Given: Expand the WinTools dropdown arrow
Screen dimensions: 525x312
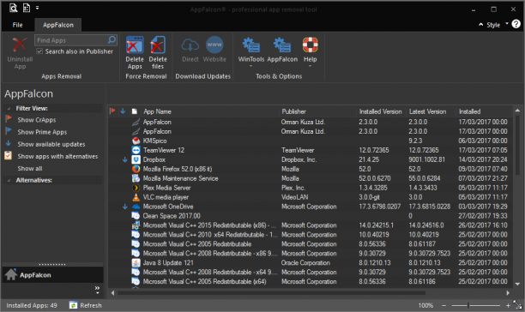Looking at the screenshot, I should coord(251,66).
